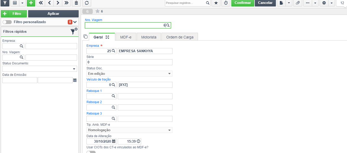Enable the Filtro personalizado toggle
The height and width of the screenshot is (153, 347).
click(x=7, y=22)
